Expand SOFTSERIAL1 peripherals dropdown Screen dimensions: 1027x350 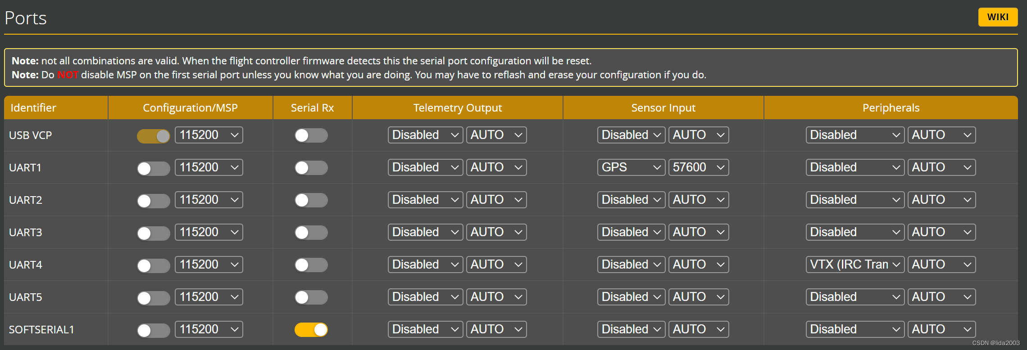[x=854, y=329]
